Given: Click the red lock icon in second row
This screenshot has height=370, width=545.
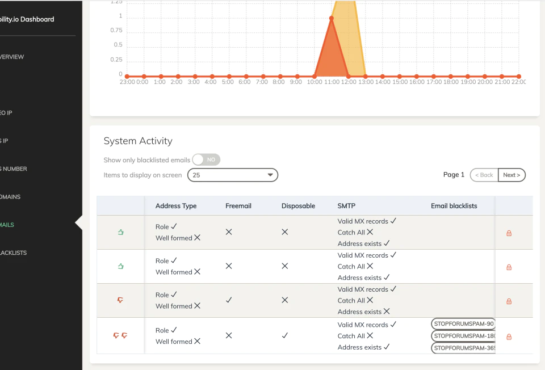Looking at the screenshot, I should point(509,267).
